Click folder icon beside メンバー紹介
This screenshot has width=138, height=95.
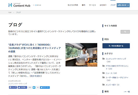click(x=104, y=85)
